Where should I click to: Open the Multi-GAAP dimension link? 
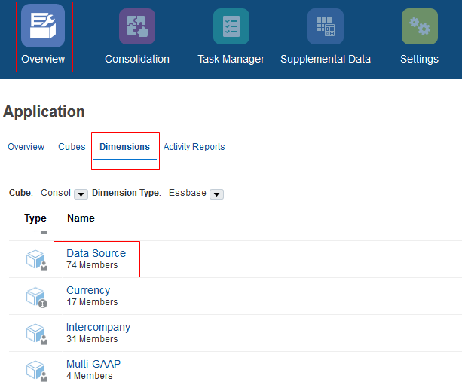tap(93, 364)
